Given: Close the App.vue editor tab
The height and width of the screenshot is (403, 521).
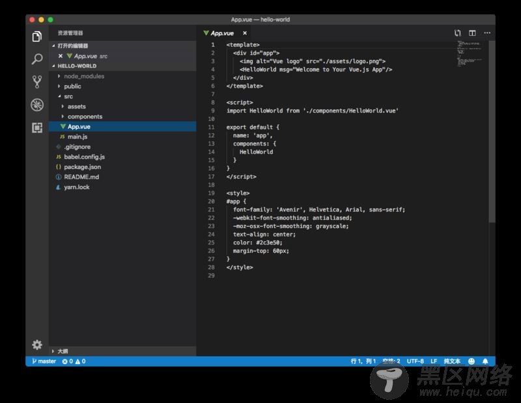Looking at the screenshot, I should [245, 33].
